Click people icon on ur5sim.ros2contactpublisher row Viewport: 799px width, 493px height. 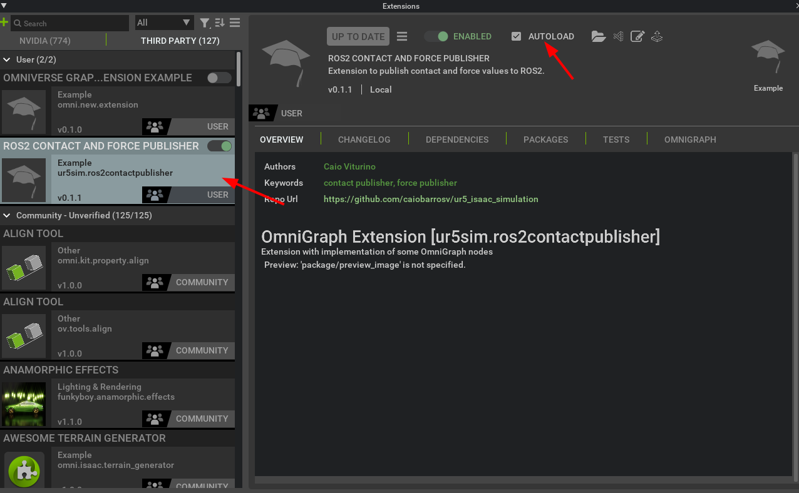154,195
